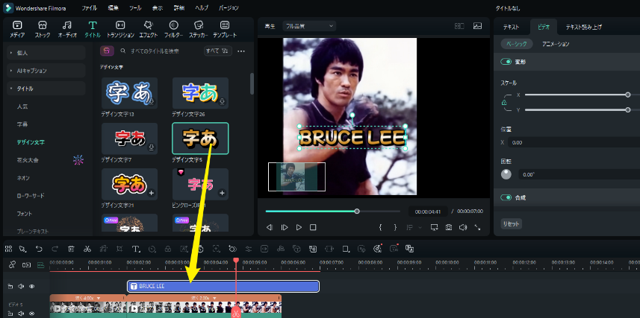Switch to the テキスト読み上げ tab
Screen dimensions: 640x318
pos(583,28)
